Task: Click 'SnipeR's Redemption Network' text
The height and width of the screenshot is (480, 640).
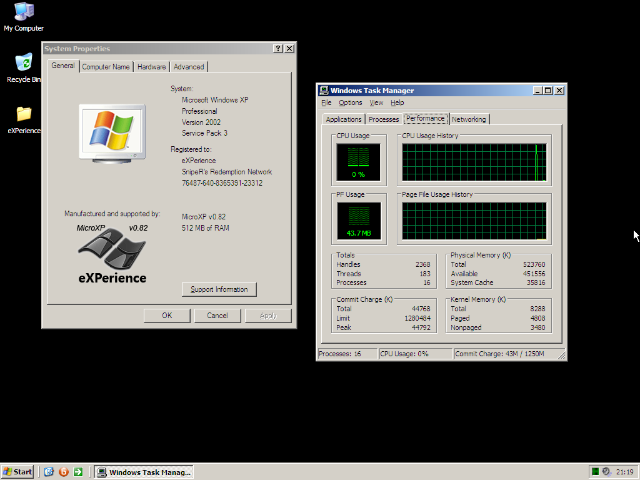Action: click(x=227, y=172)
